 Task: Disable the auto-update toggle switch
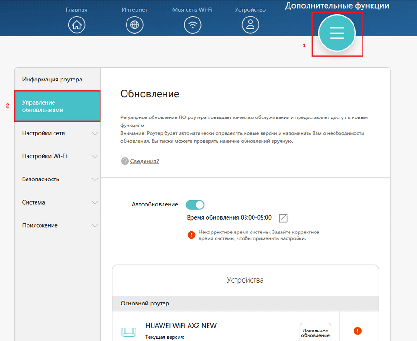click(x=195, y=205)
